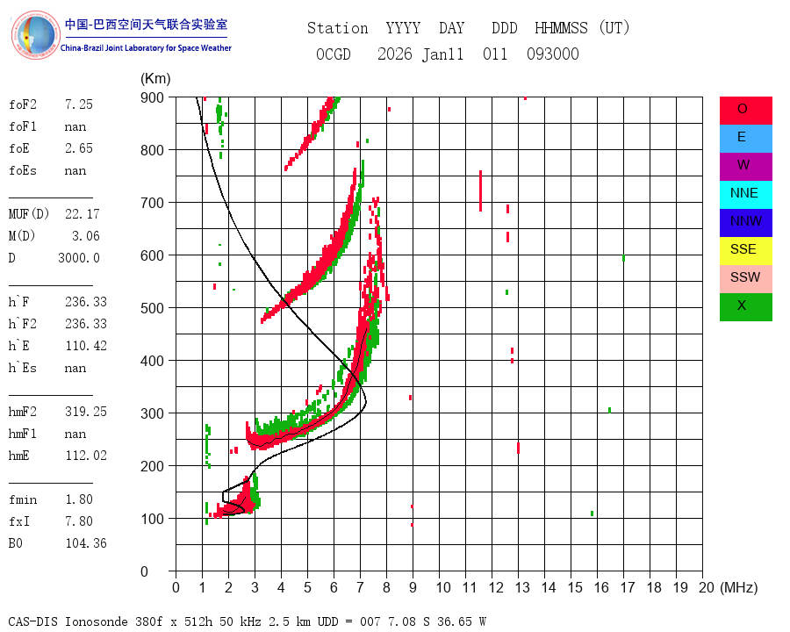The height and width of the screenshot is (632, 790).
Task: Click the China-Brazil Joint Laboratory globe logo
Action: (35, 35)
